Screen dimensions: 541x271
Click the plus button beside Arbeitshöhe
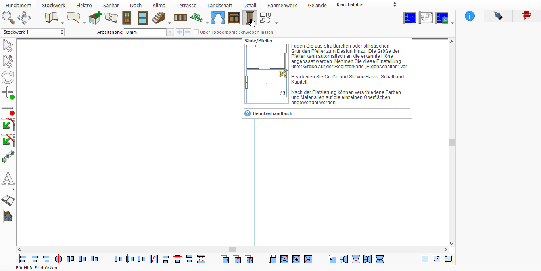point(180,32)
